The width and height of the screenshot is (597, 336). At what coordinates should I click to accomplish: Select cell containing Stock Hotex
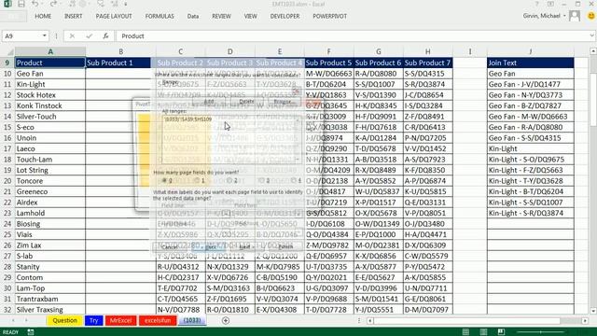coord(50,95)
